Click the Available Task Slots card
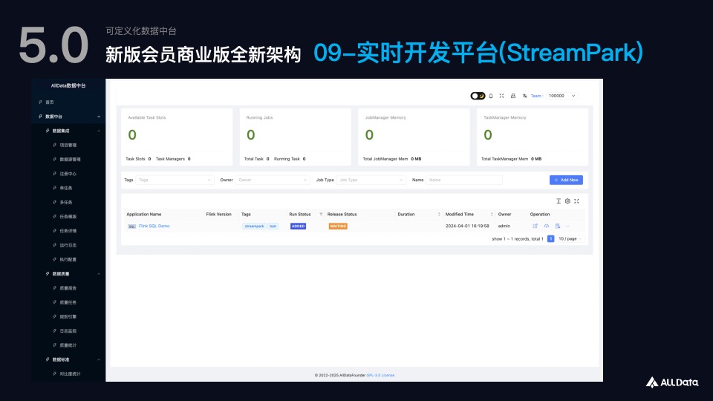The image size is (713, 401). tap(177, 137)
